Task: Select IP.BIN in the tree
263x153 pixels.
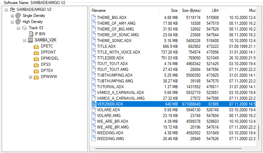Action: click(40, 34)
